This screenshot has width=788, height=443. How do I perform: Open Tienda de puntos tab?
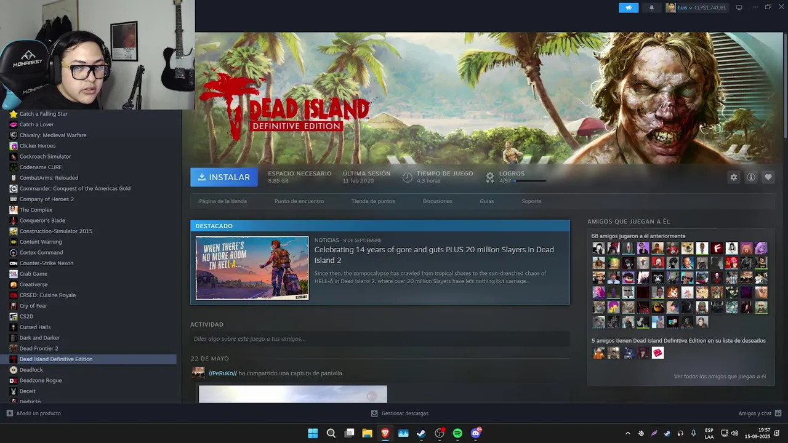pyautogui.click(x=373, y=201)
